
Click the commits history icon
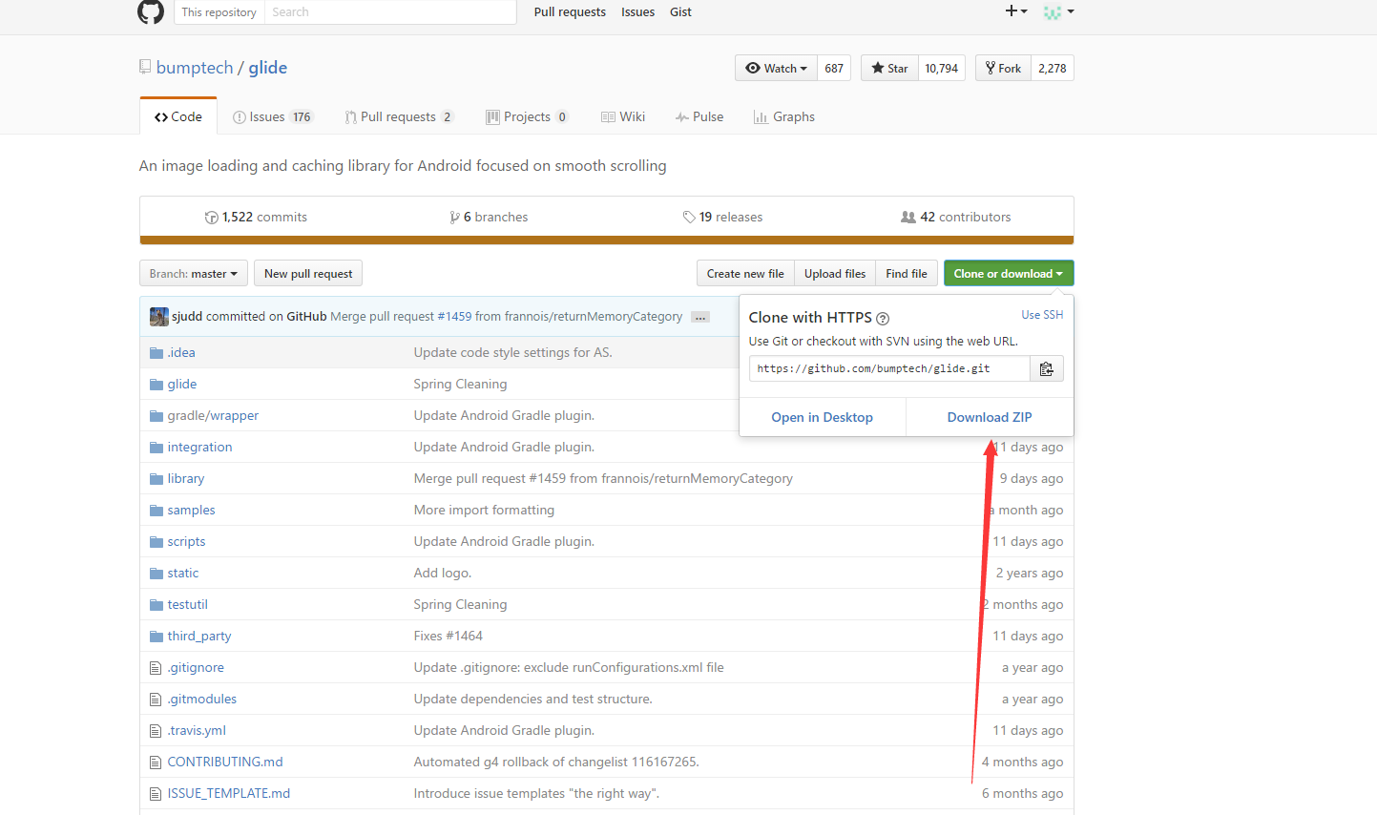point(212,218)
